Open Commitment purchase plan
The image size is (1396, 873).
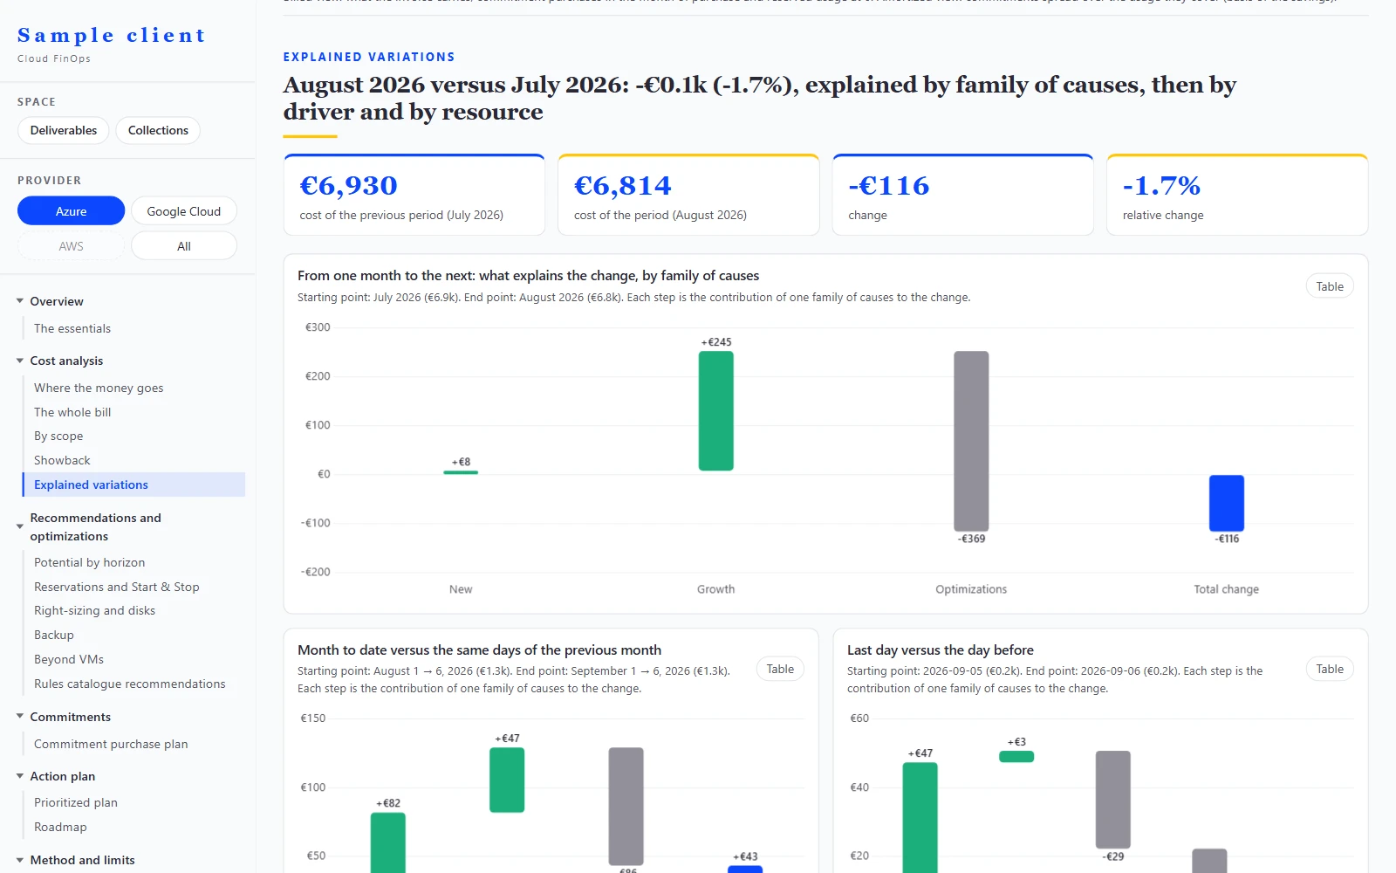111,744
